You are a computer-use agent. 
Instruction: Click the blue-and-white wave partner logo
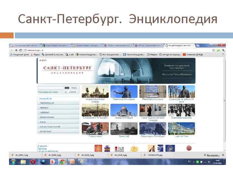pyautogui.click(x=160, y=148)
